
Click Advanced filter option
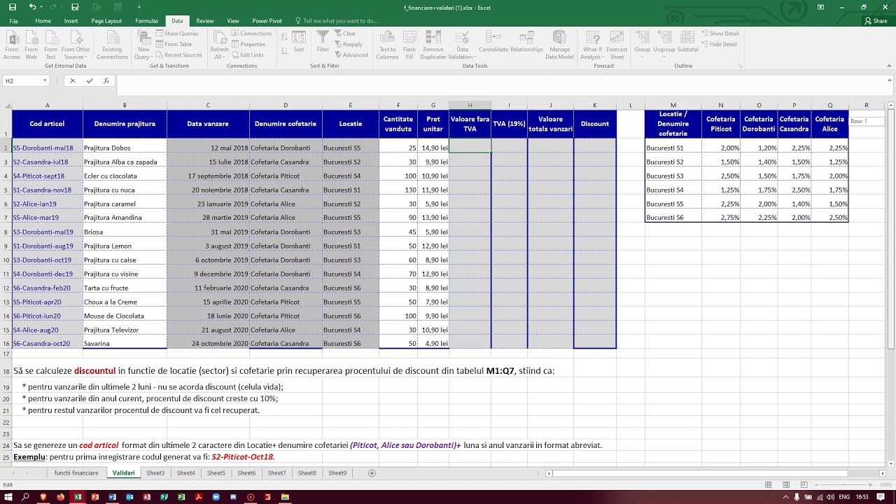351,55
